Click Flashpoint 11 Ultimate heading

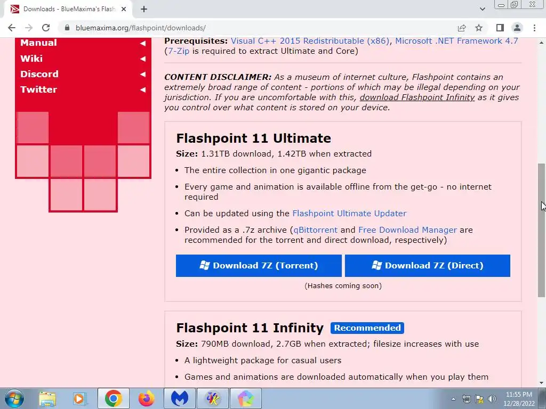coord(253,138)
